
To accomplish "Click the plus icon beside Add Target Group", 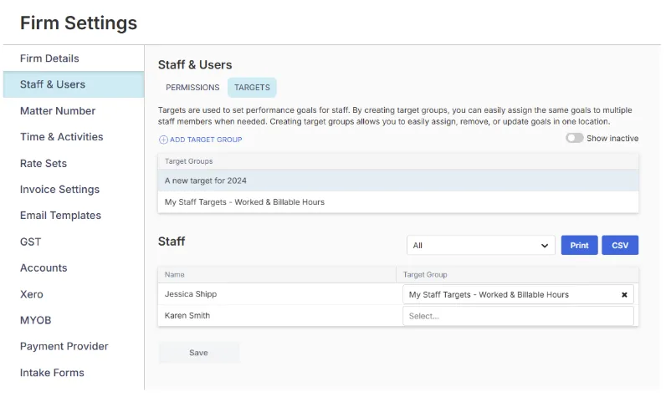I will (x=163, y=140).
